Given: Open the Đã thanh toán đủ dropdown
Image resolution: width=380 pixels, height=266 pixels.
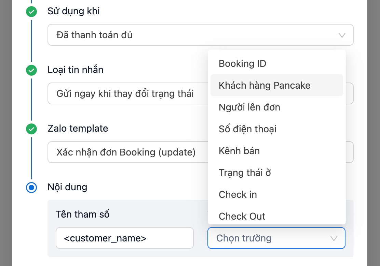Looking at the screenshot, I should [191, 35].
